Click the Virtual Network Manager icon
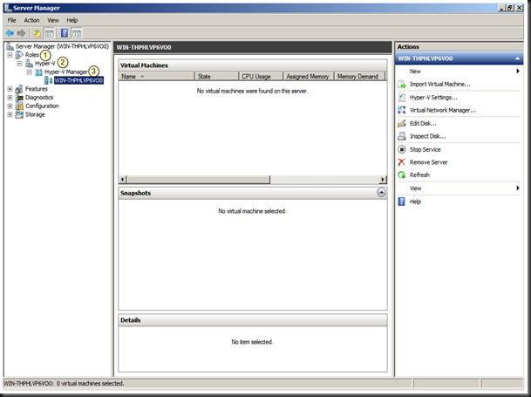The height and width of the screenshot is (397, 531). (x=402, y=110)
